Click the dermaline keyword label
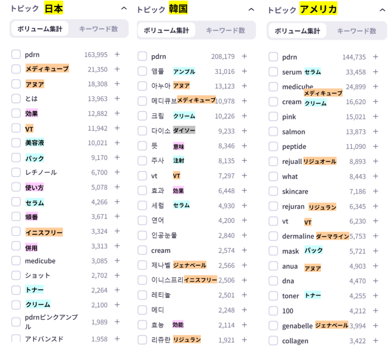The height and width of the screenshot is (349, 389). coord(298,236)
